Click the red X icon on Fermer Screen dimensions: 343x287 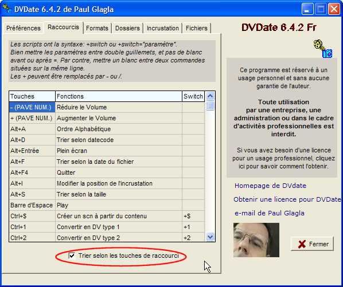[302, 244]
